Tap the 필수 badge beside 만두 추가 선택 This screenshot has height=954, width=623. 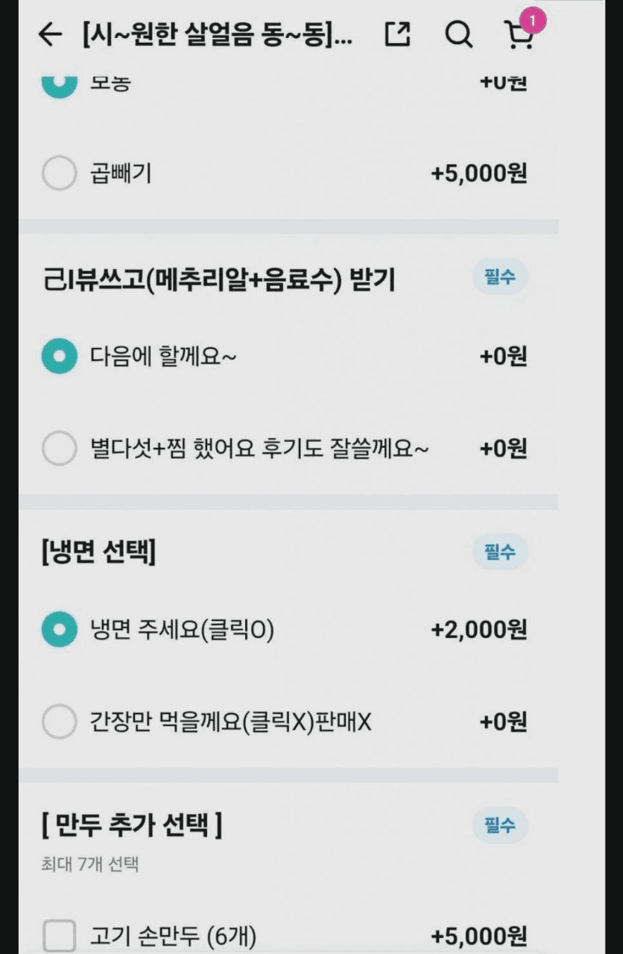(500, 826)
